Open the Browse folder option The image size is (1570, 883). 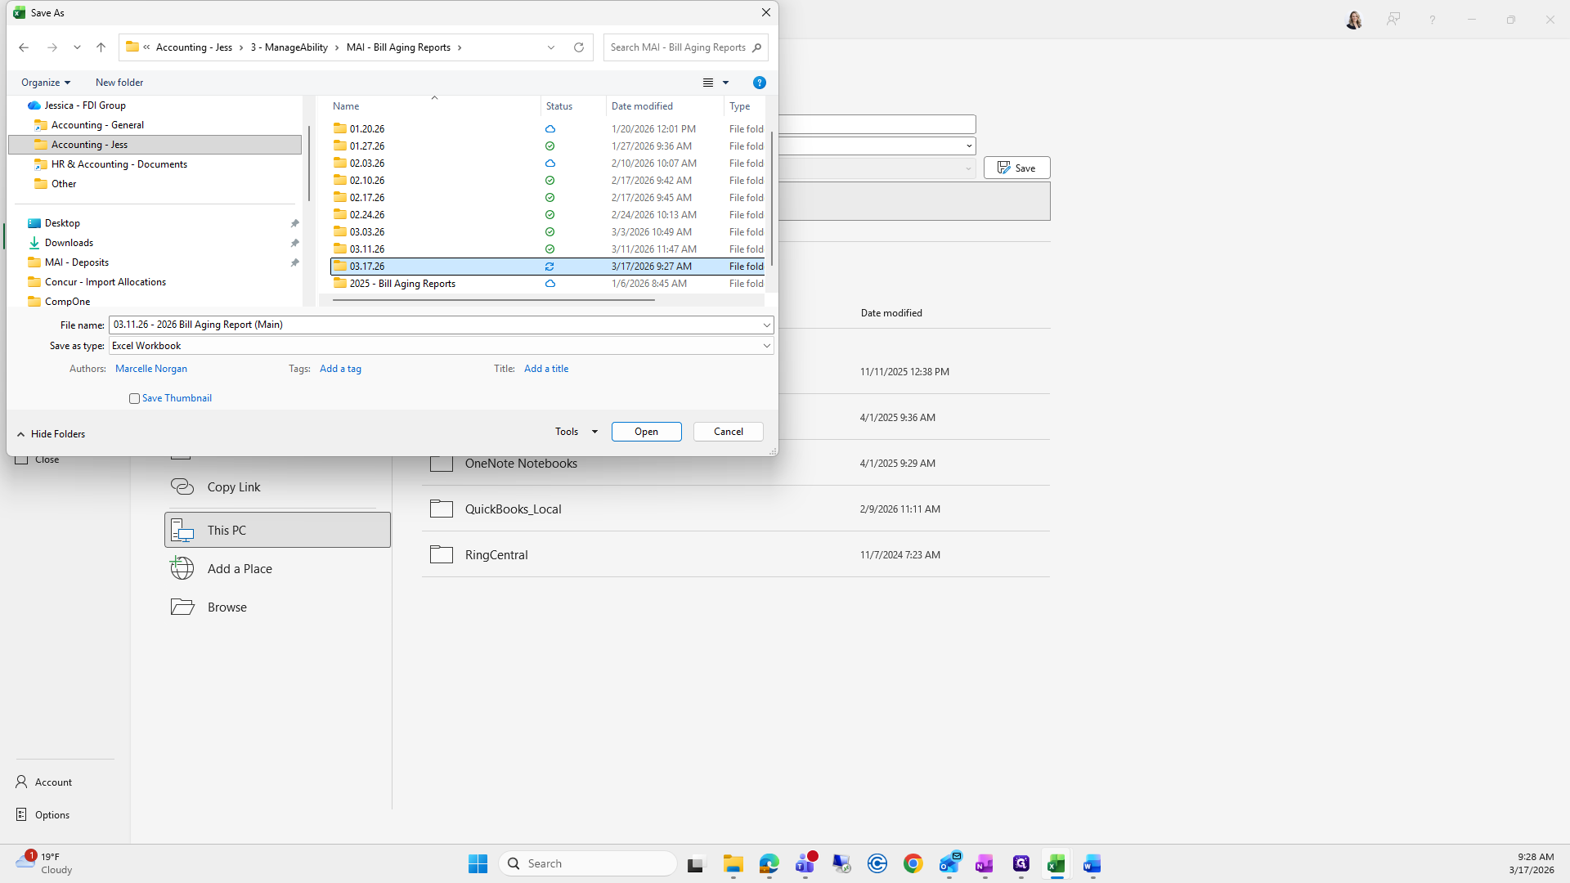pyautogui.click(x=227, y=607)
